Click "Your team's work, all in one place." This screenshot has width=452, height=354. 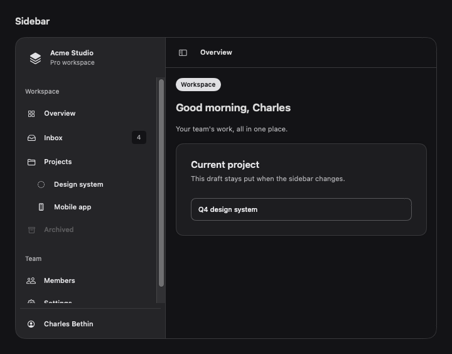(x=232, y=129)
